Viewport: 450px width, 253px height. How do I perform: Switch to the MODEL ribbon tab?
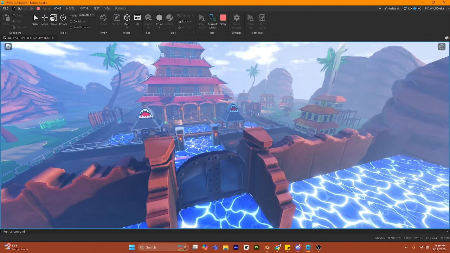pyautogui.click(x=70, y=8)
